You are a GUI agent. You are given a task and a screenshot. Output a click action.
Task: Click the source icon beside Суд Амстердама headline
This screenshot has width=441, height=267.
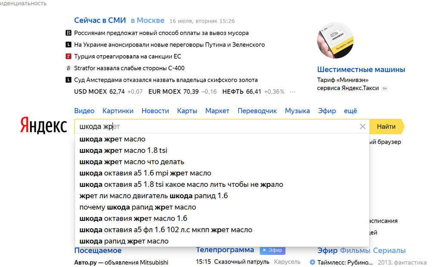coord(68,80)
